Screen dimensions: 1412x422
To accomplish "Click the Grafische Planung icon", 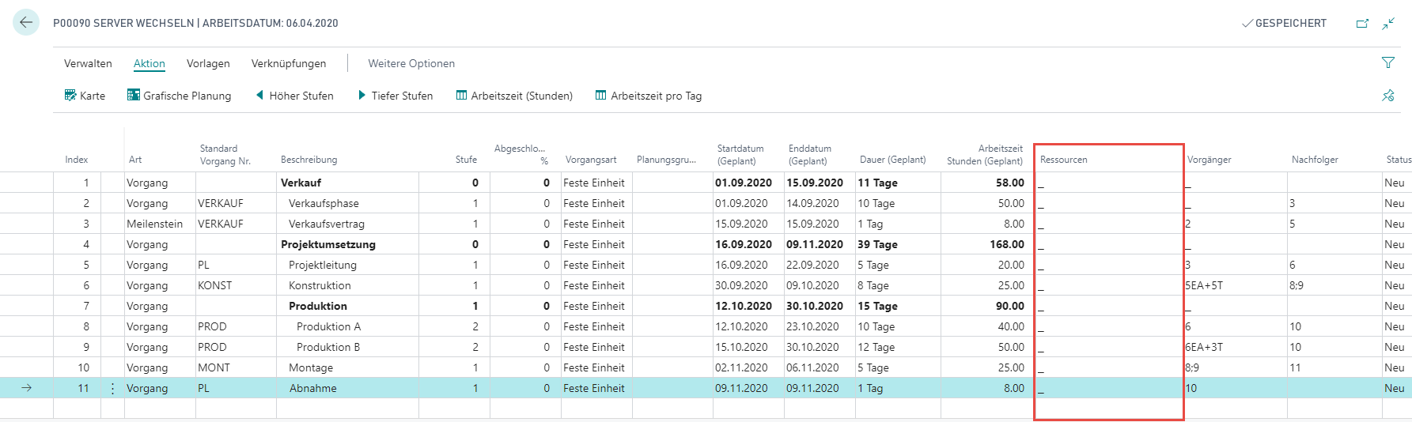I will [x=134, y=95].
